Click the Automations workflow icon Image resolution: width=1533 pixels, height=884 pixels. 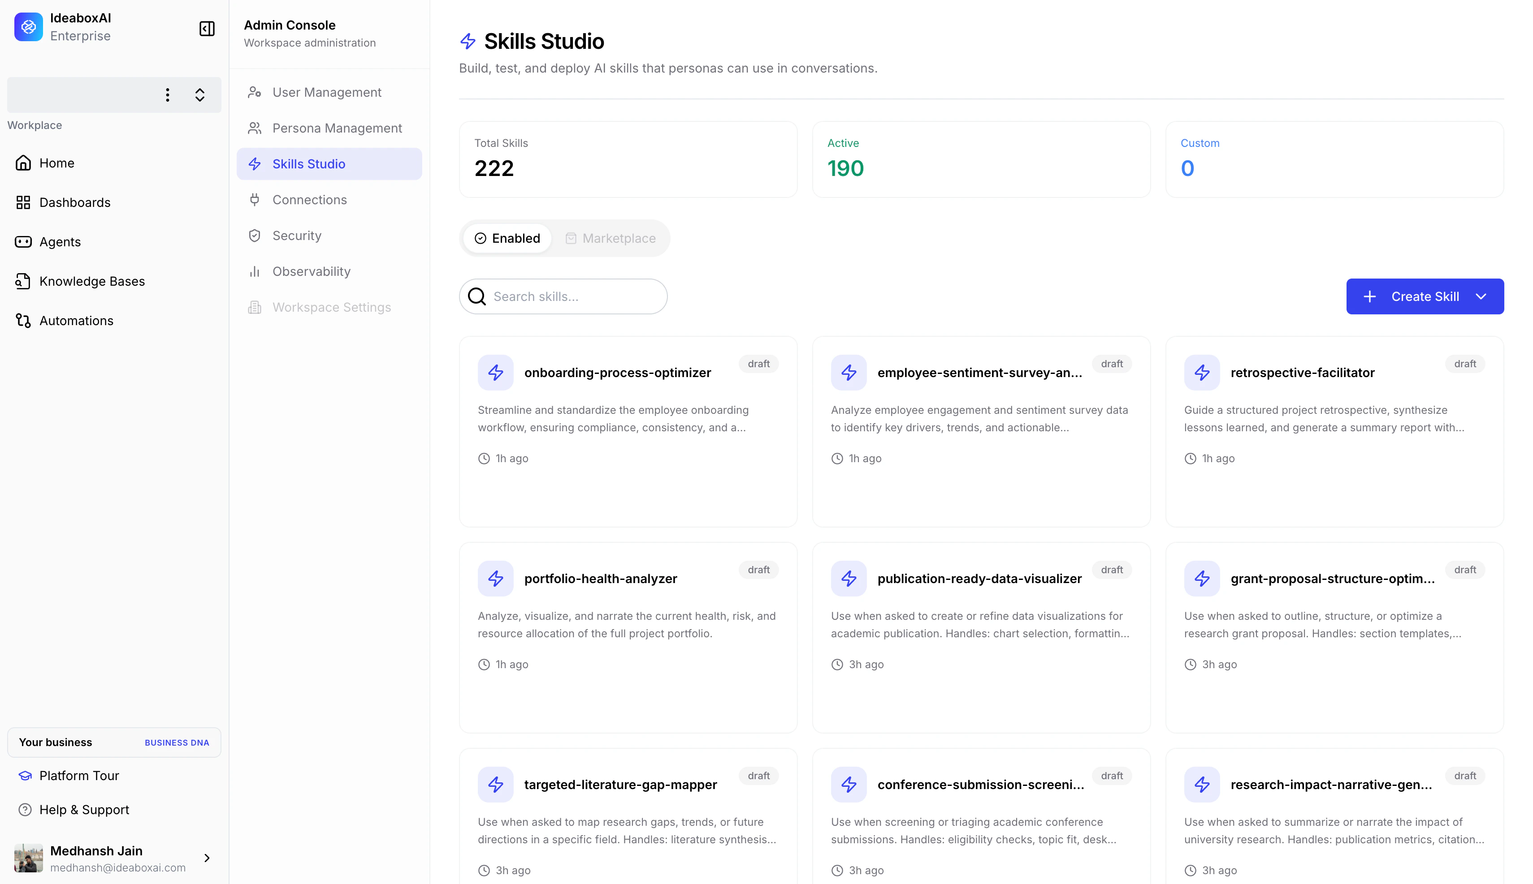coord(23,321)
